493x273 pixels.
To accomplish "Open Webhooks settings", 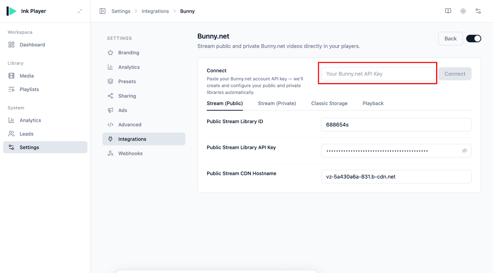I will tap(144, 153).
